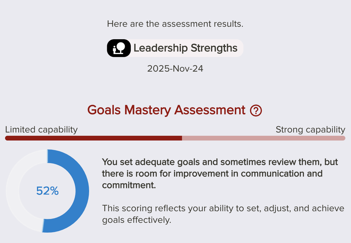Select the Leadership Strengths label text
The width and height of the screenshot is (351, 243).
pos(185,48)
